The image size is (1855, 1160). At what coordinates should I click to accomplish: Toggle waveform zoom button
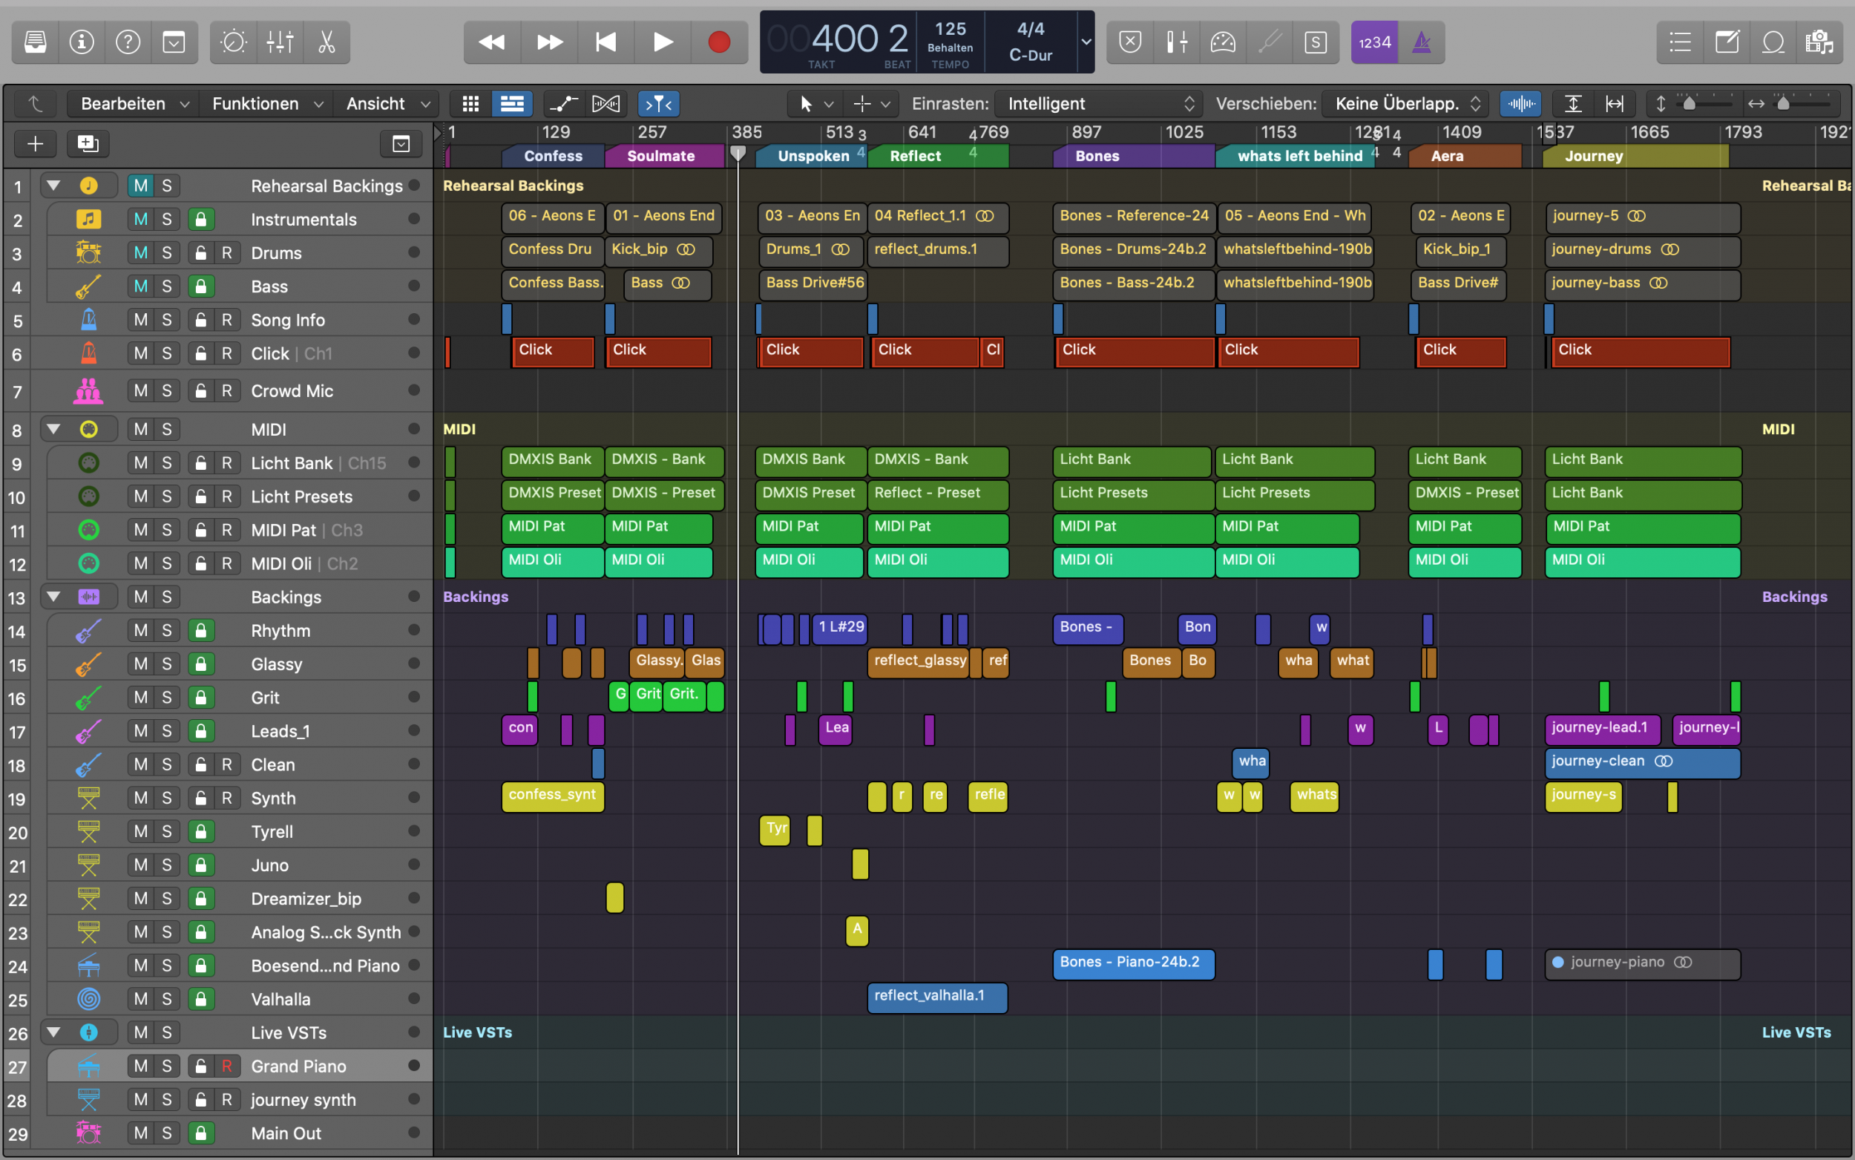(x=1520, y=104)
